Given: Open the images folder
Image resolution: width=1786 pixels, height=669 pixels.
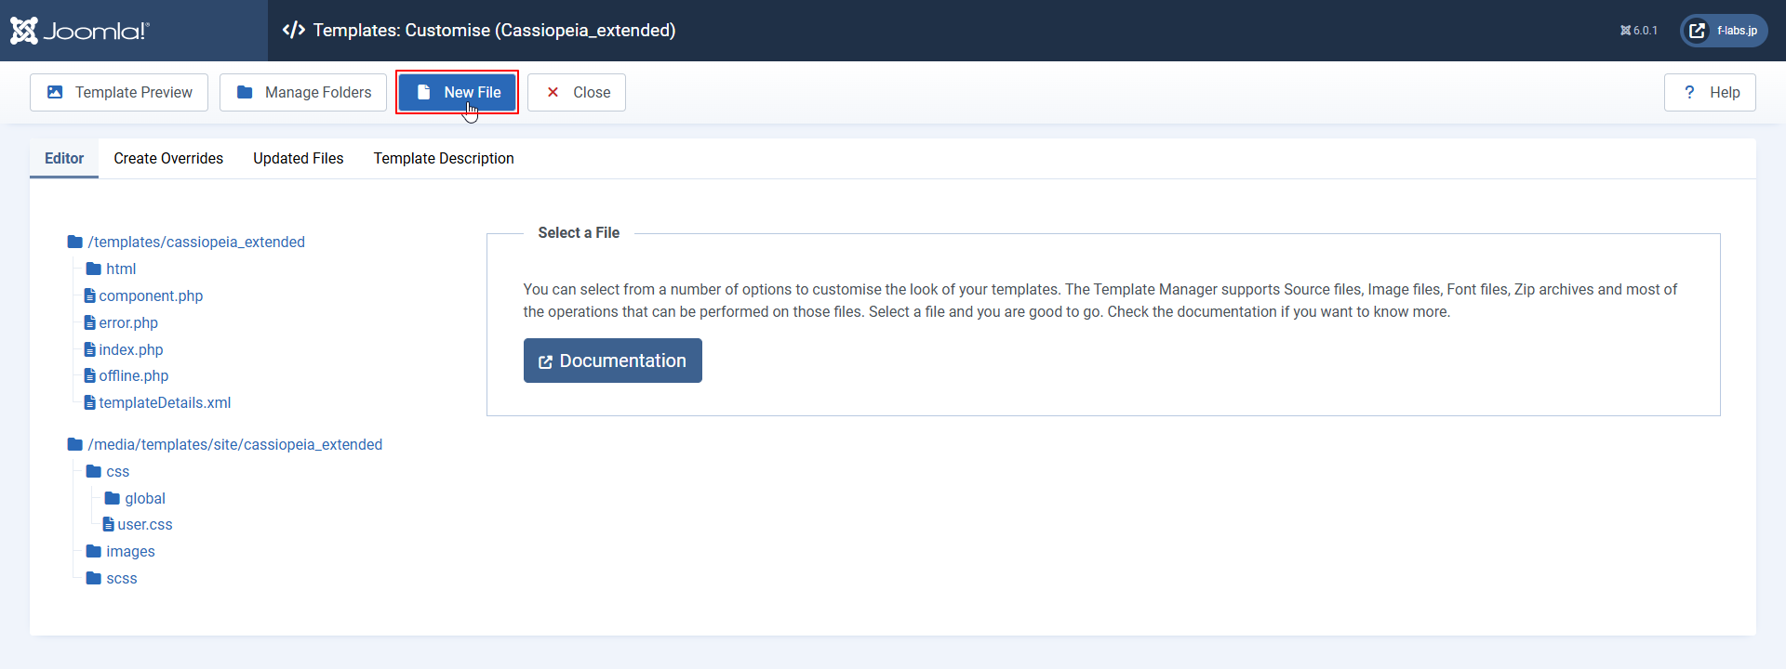Looking at the screenshot, I should pyautogui.click(x=130, y=552).
